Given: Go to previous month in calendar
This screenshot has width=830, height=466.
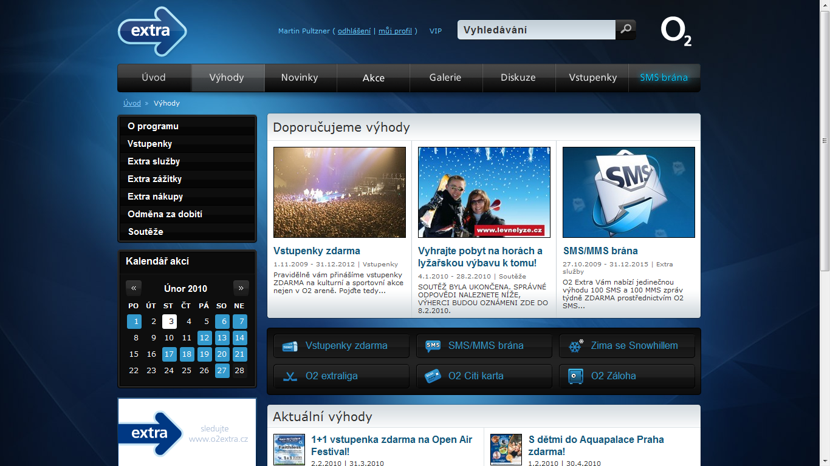Looking at the screenshot, I should (134, 288).
